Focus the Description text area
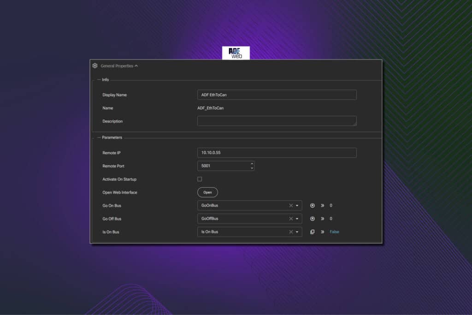The width and height of the screenshot is (472, 315). tap(277, 121)
